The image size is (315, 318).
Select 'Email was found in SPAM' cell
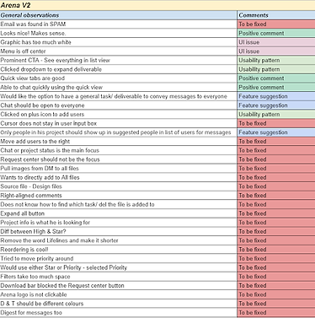tap(118, 24)
